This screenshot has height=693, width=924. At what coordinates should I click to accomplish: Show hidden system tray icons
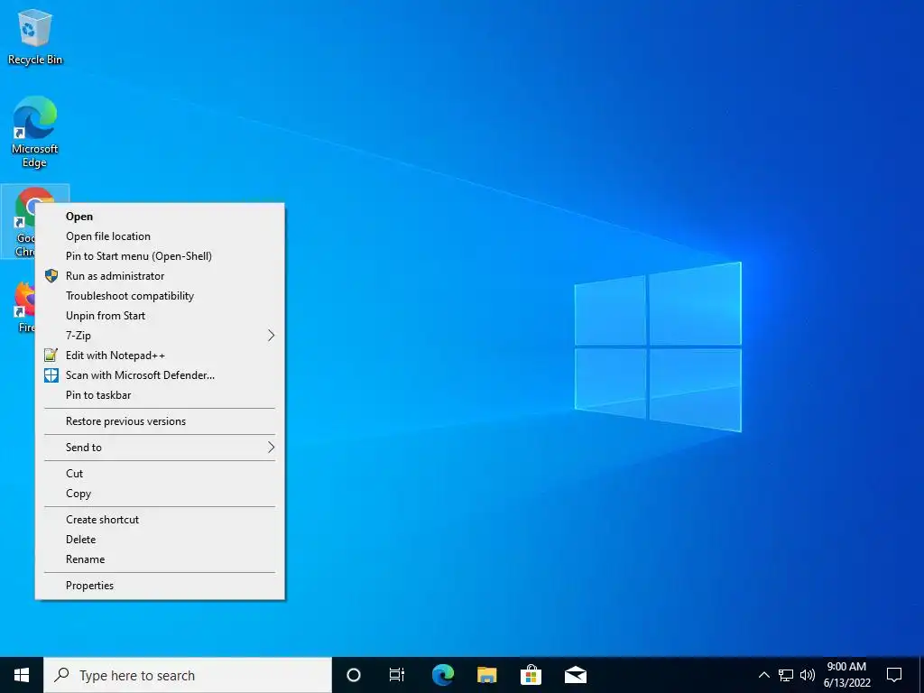[763, 675]
